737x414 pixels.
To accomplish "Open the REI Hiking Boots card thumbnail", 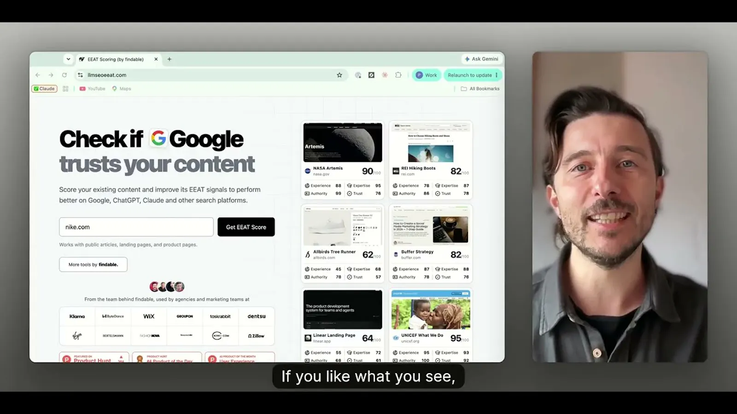I will click(431, 142).
